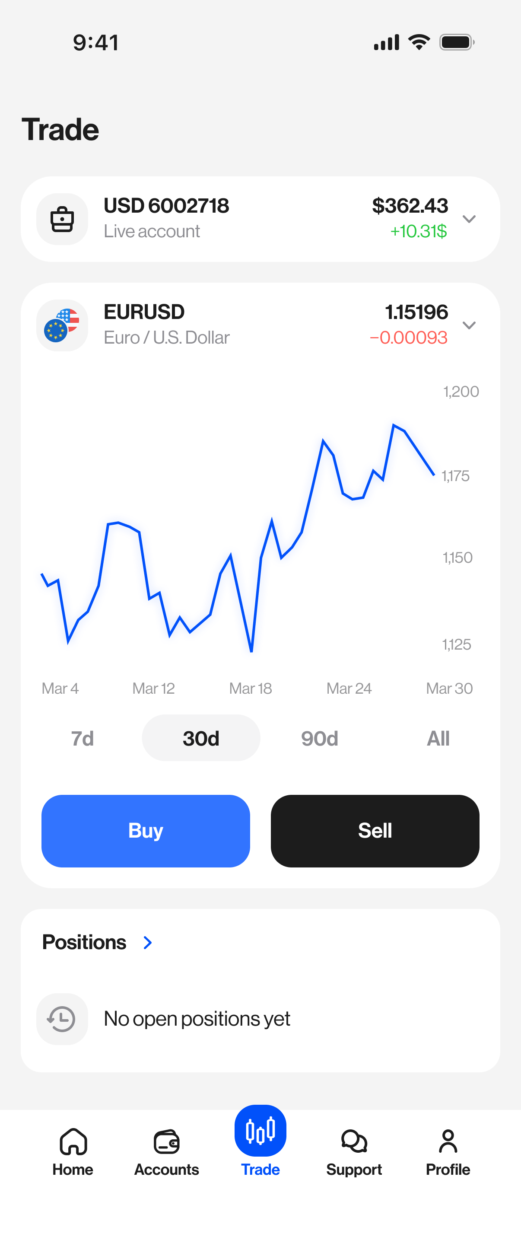Open the Accounts wallet icon
The width and height of the screenshot is (521, 1237).
tap(166, 1141)
